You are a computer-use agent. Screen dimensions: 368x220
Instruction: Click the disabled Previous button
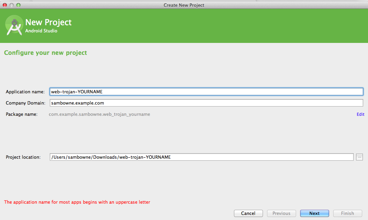tap(281, 213)
